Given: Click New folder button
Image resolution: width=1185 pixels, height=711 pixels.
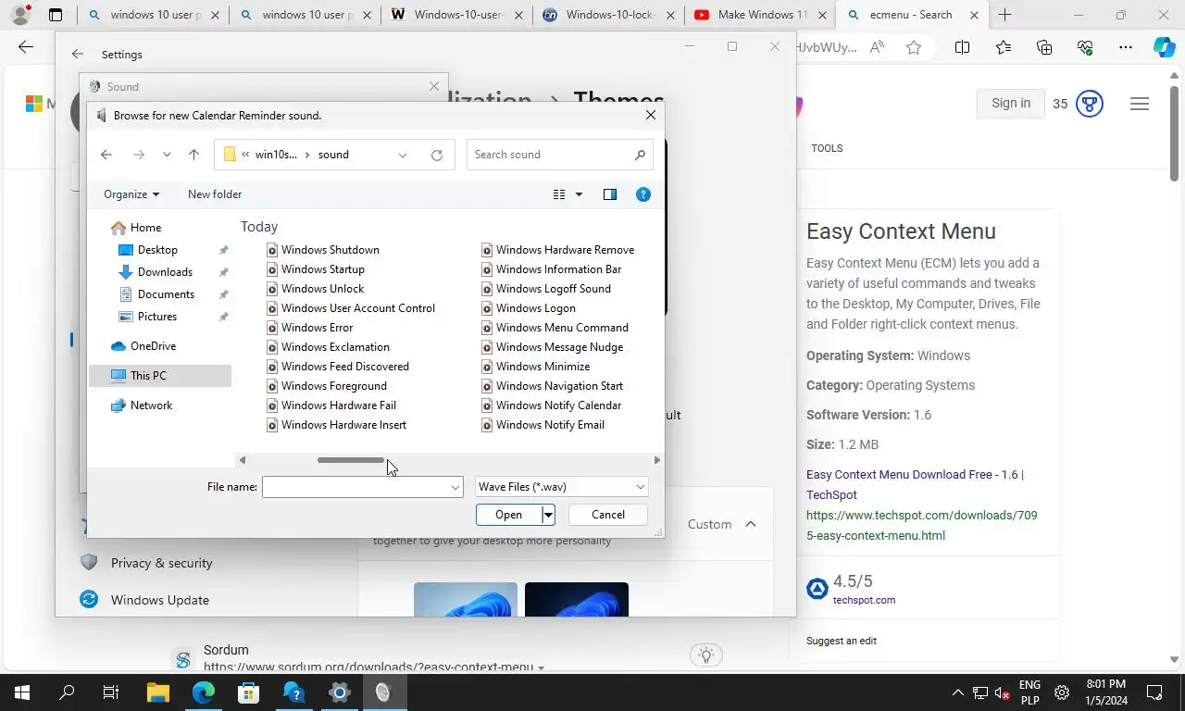Looking at the screenshot, I should pos(215,194).
